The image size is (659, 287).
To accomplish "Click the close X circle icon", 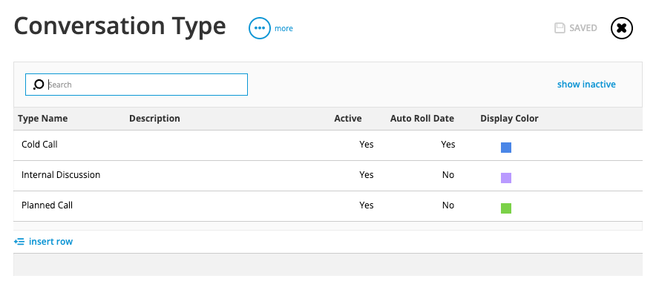I will coord(622,28).
